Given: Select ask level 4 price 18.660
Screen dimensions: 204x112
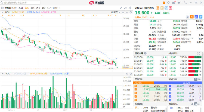Looking at the screenshot, I should point(180,96).
